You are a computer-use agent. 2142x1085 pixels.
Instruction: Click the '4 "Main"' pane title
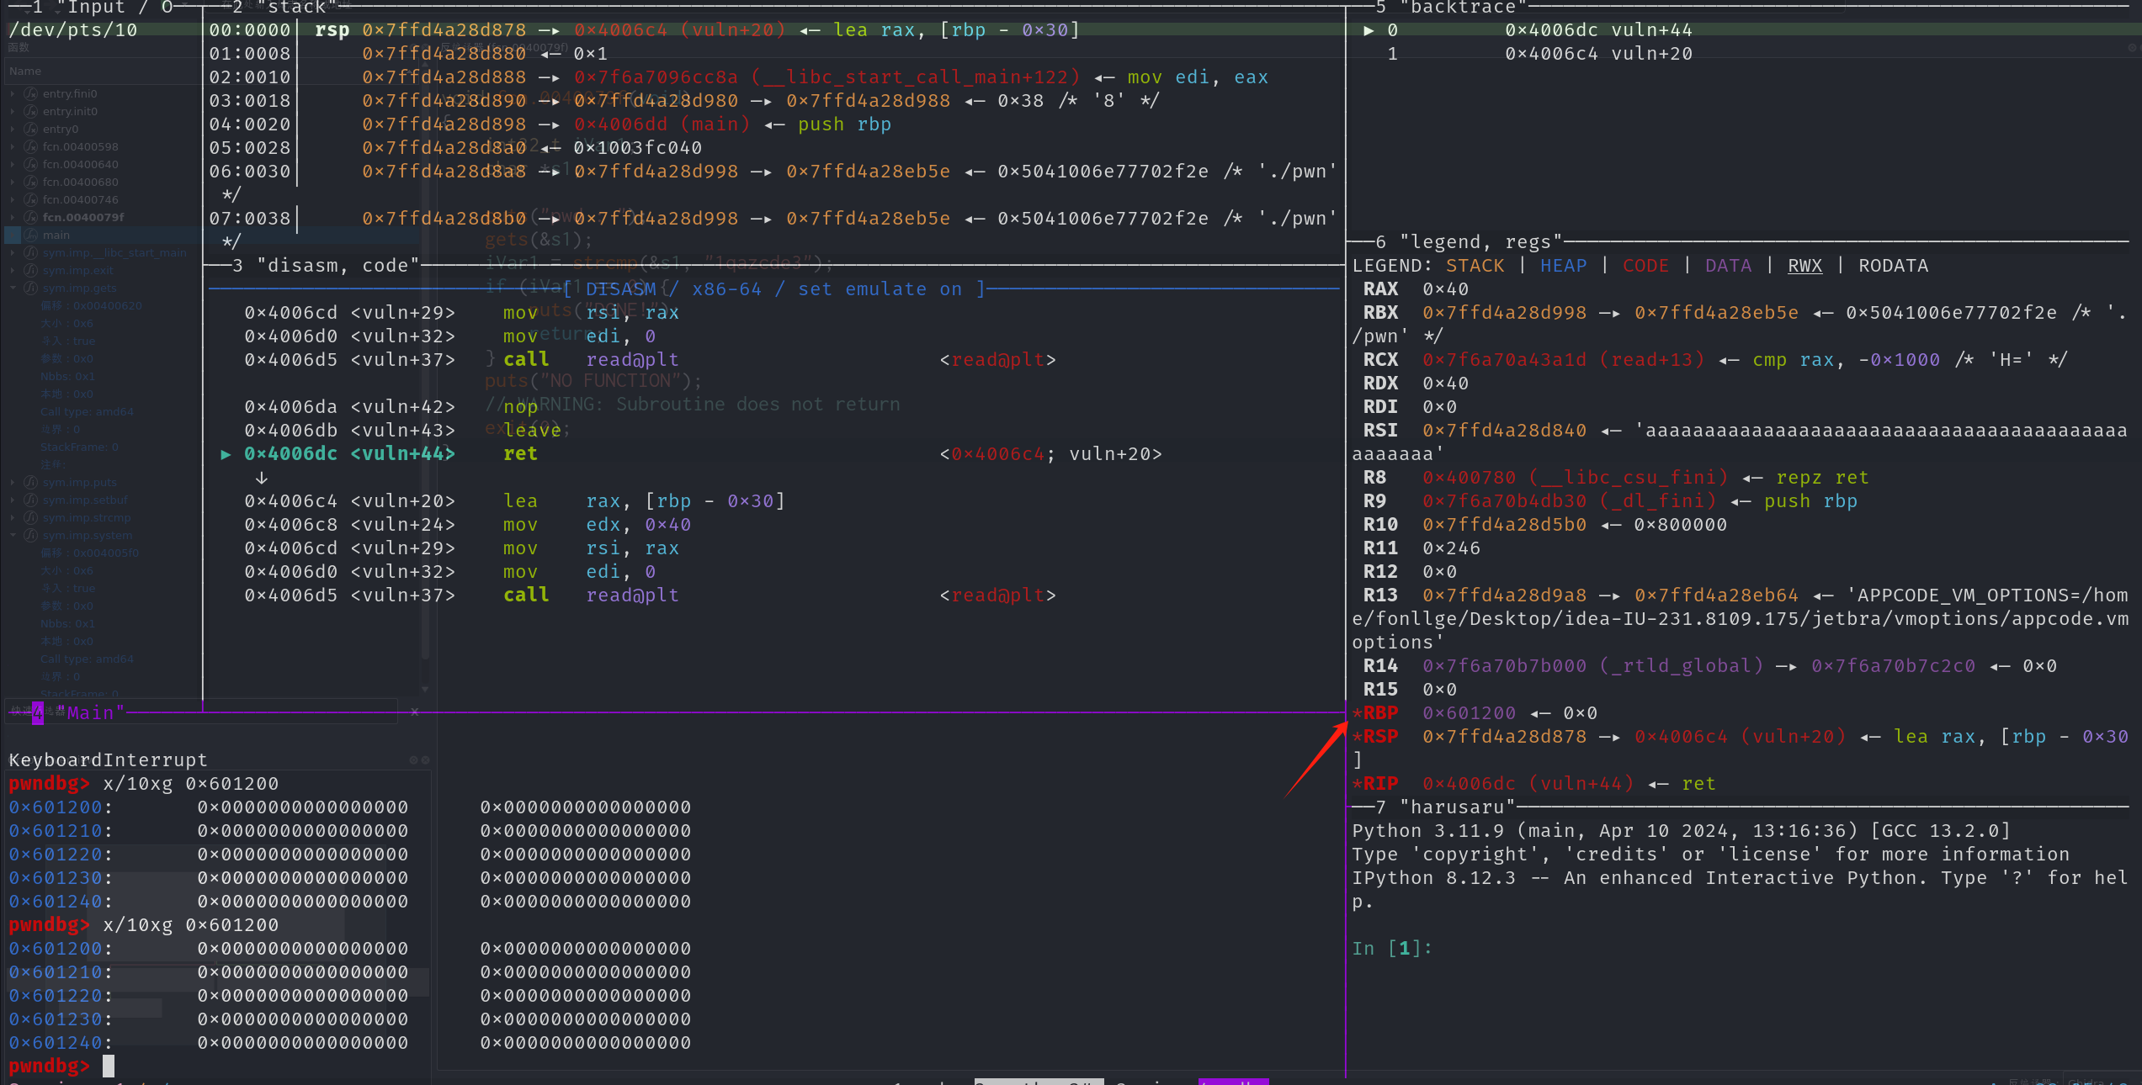click(x=78, y=712)
